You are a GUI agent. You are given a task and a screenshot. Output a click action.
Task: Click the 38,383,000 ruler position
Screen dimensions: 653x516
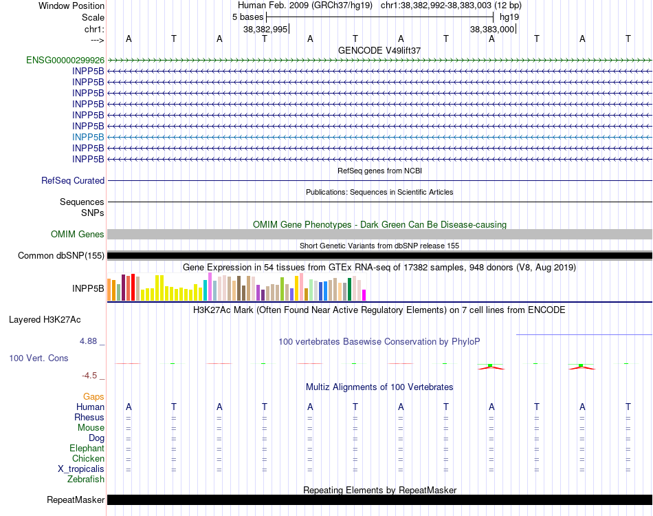492,29
